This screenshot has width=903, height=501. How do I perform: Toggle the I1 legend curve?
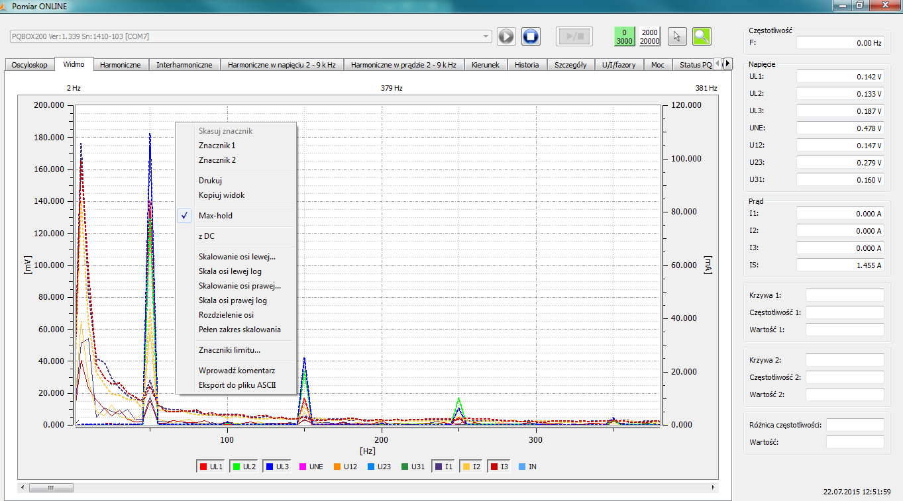pyautogui.click(x=444, y=467)
